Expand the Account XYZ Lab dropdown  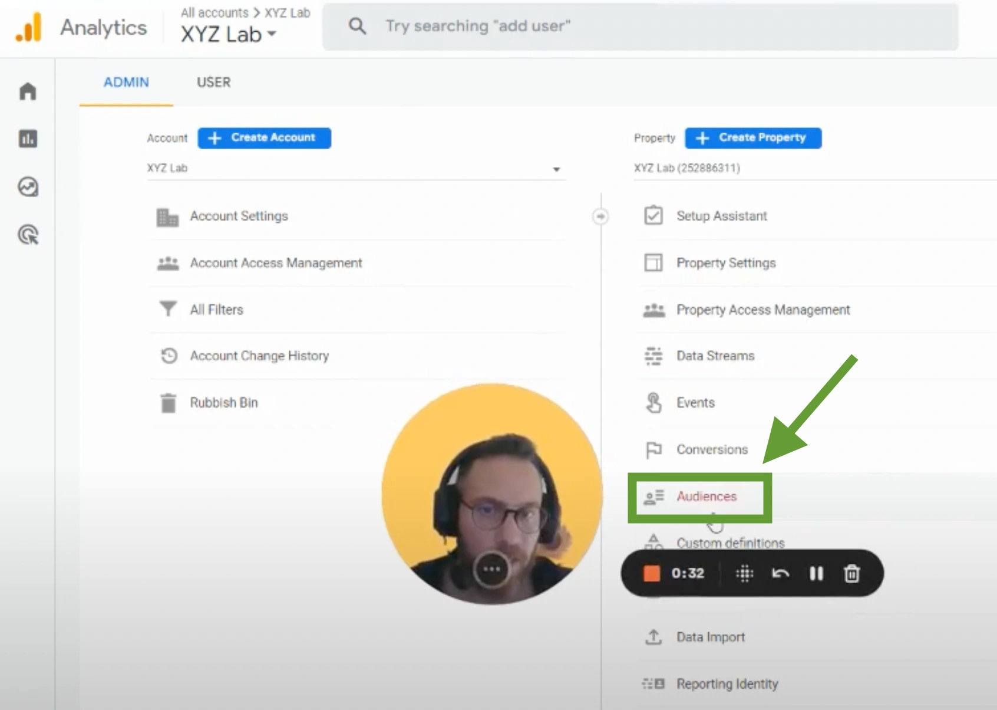[556, 169]
